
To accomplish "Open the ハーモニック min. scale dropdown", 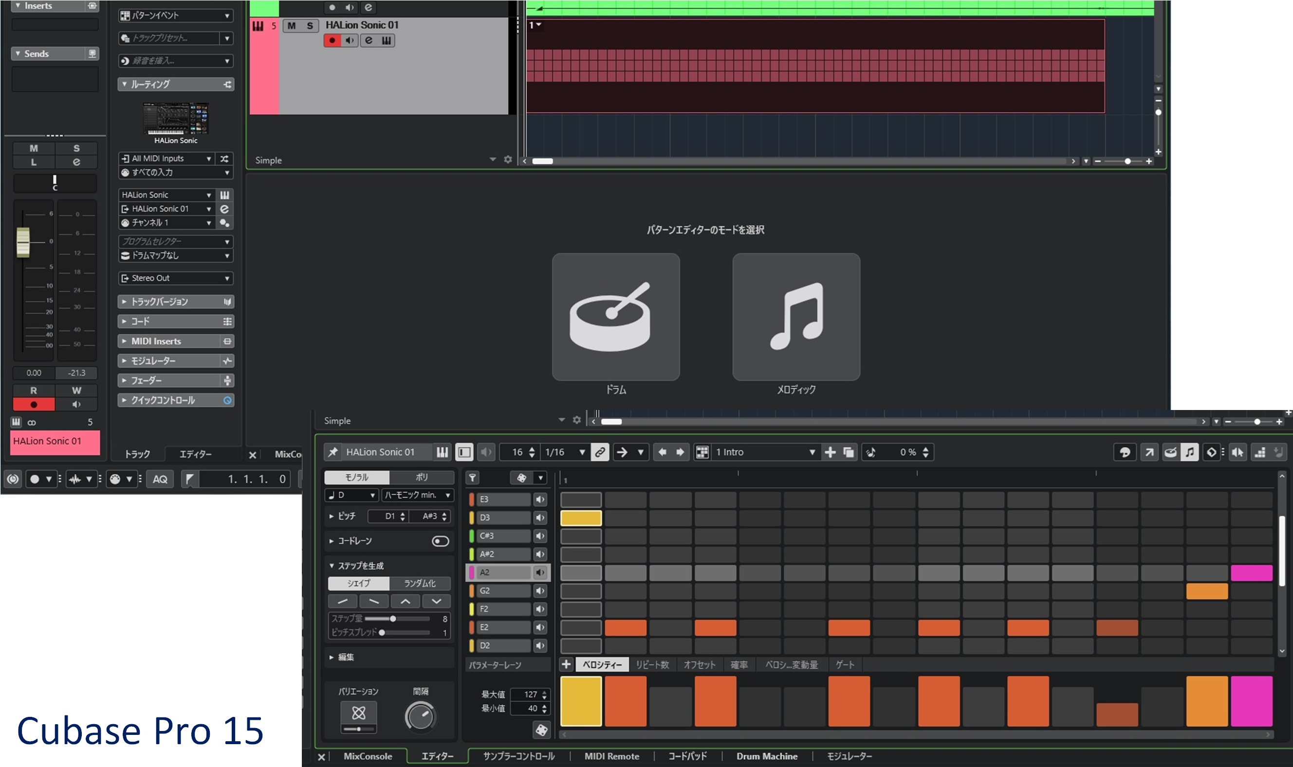I will tap(418, 495).
